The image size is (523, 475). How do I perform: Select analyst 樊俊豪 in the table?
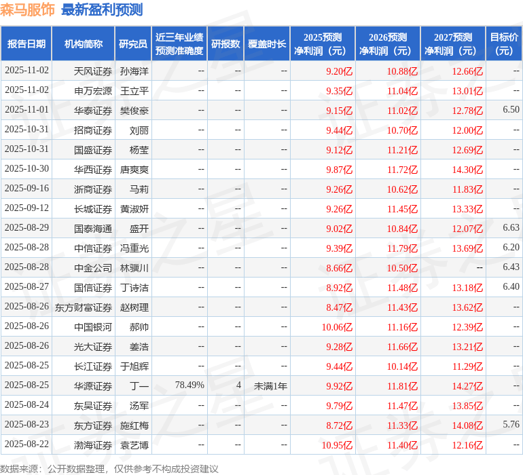point(134,110)
